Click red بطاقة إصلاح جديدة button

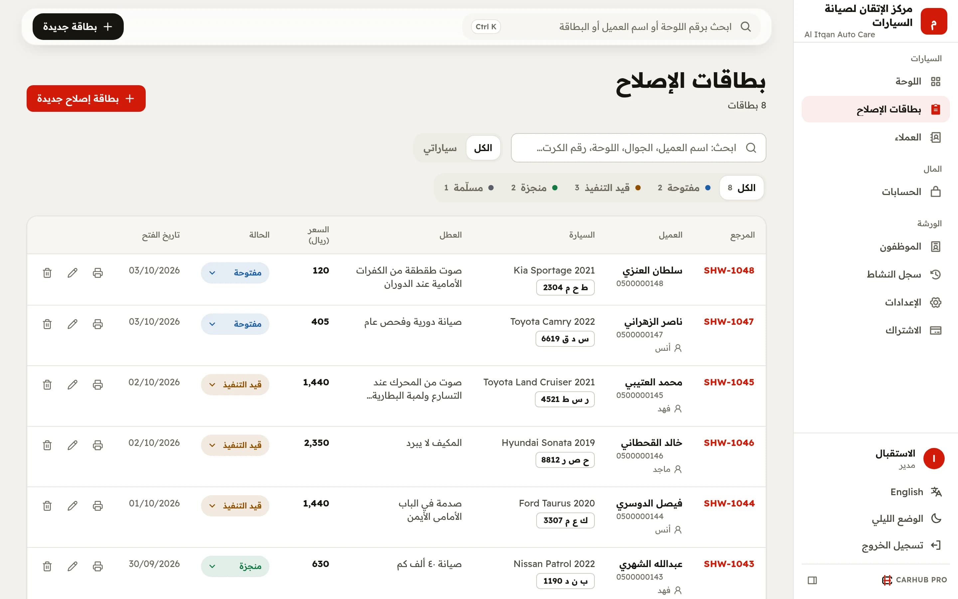[86, 99]
